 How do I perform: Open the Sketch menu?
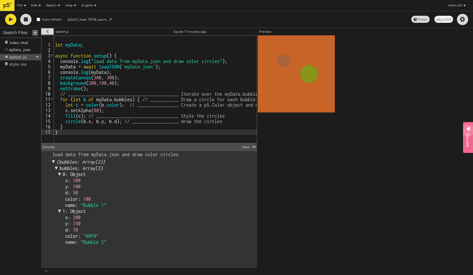[53, 5]
